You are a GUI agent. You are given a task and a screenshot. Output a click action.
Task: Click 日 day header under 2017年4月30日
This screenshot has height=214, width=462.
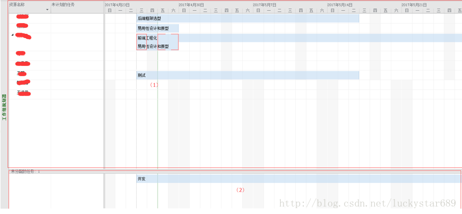(184, 10)
